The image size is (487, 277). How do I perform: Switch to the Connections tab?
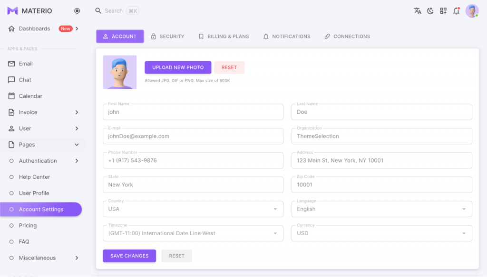point(347,36)
